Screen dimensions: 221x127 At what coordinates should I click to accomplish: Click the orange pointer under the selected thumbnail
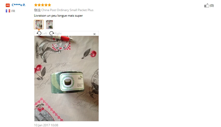tap(39, 30)
